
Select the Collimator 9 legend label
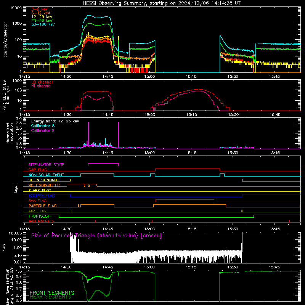click(43, 130)
